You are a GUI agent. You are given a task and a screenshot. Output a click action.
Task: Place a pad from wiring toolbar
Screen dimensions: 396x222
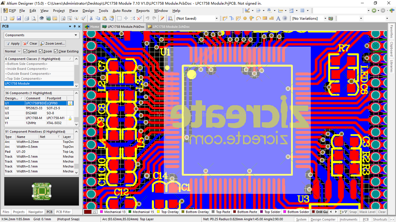pos(245,18)
